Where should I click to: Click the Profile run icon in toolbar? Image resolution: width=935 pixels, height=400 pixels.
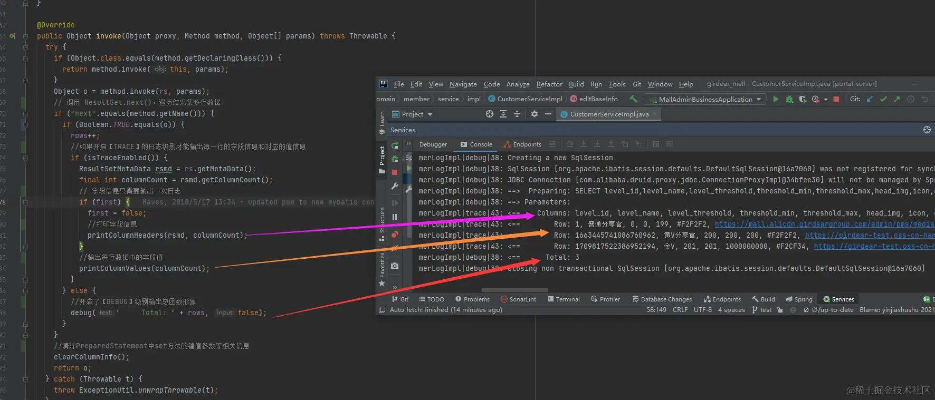click(816, 99)
